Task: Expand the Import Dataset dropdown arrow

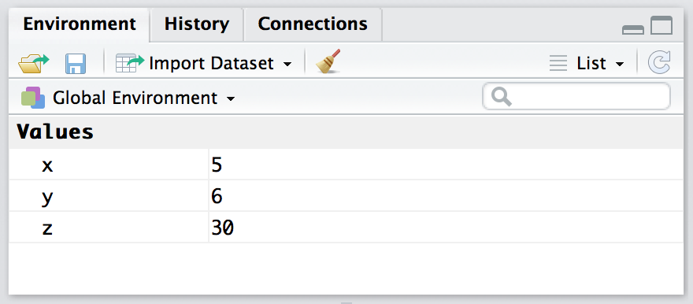Action: tap(287, 65)
